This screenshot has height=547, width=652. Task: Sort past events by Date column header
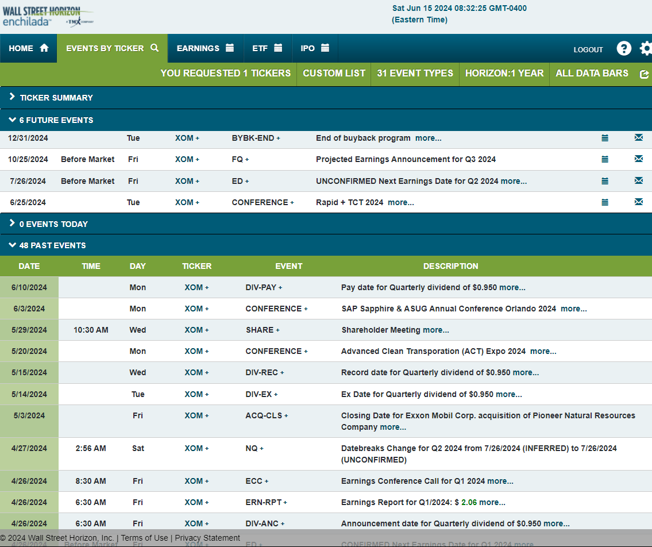[29, 266]
